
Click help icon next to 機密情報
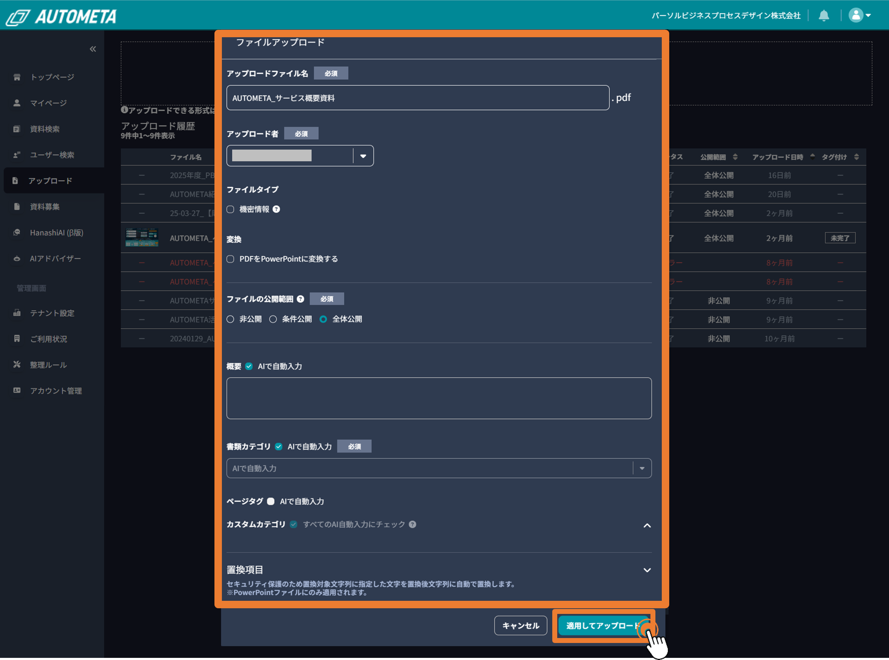(276, 209)
